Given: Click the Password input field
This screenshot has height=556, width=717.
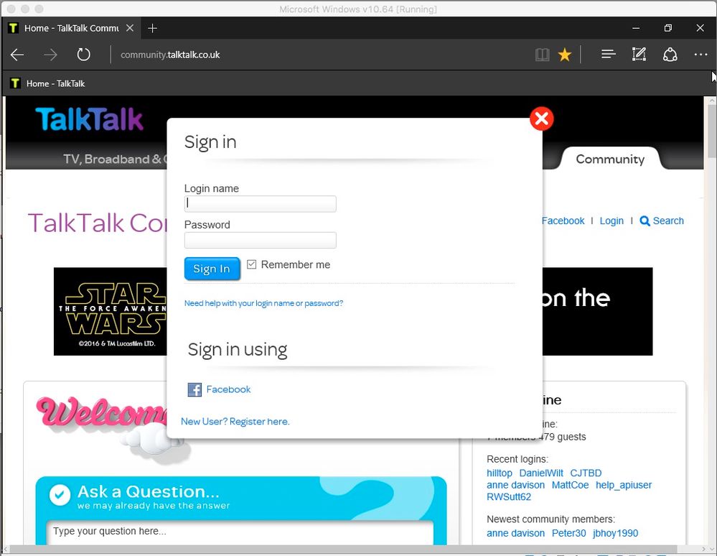Looking at the screenshot, I should click(261, 240).
